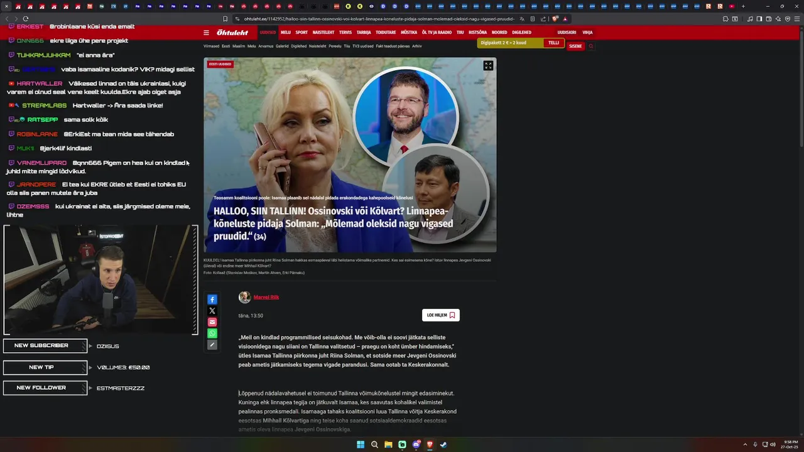Click the microphone icon in system tray
Viewport: 804px width, 452px height.
(x=755, y=444)
